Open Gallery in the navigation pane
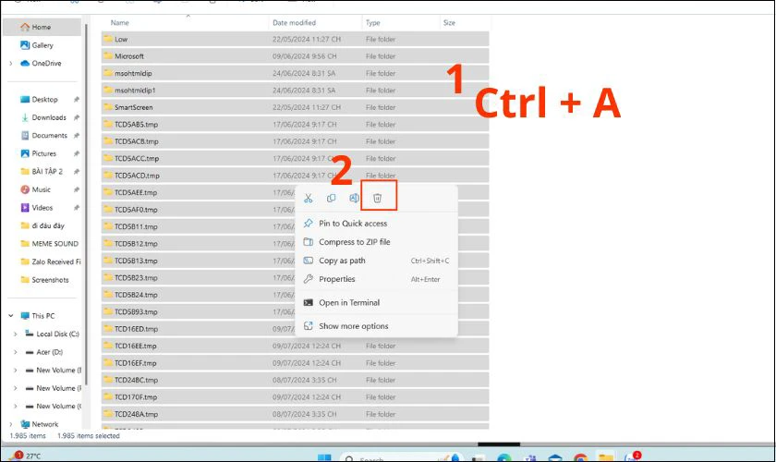This screenshot has height=462, width=776. point(42,45)
